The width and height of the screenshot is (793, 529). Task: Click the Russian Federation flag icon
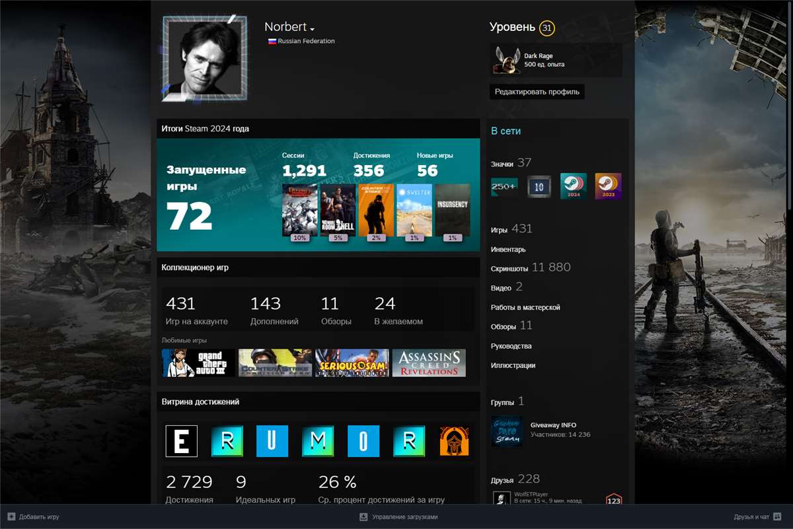pos(272,41)
